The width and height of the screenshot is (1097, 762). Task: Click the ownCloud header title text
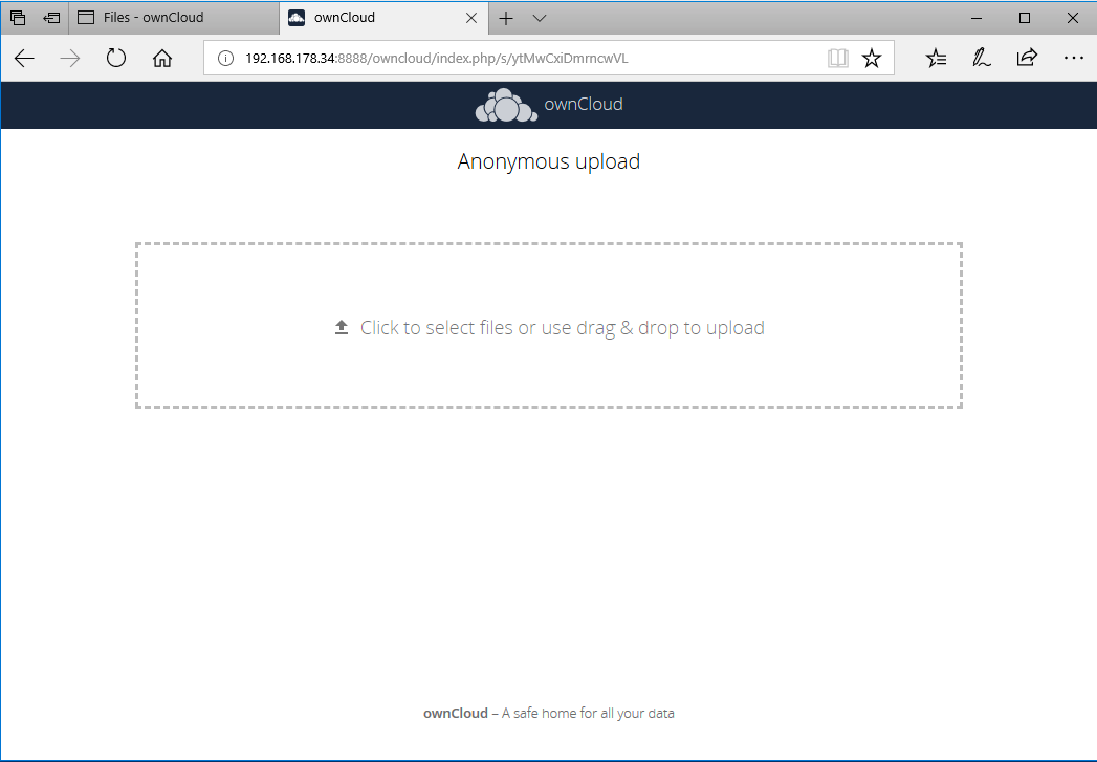583,104
